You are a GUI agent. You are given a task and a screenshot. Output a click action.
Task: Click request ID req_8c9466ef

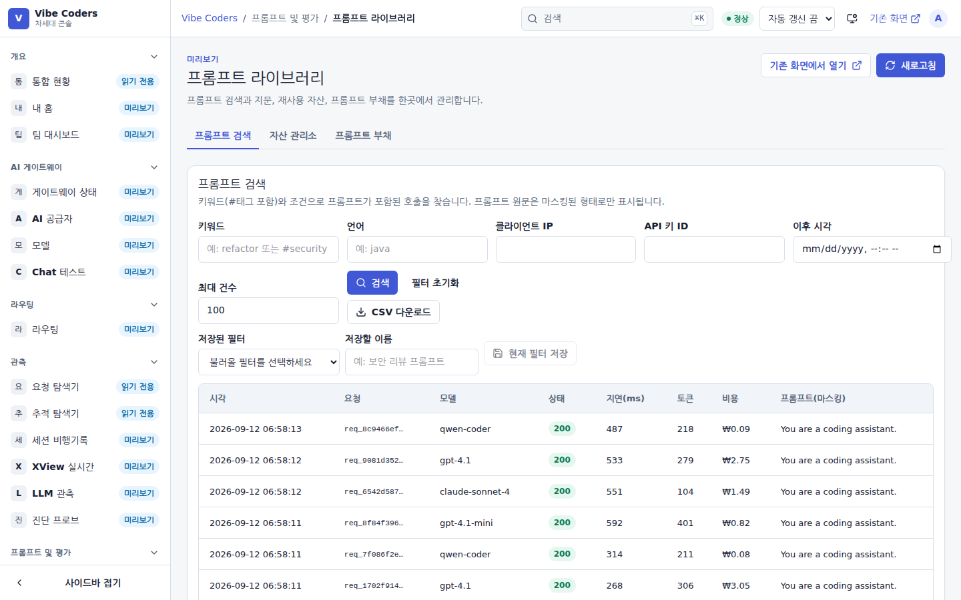point(374,429)
